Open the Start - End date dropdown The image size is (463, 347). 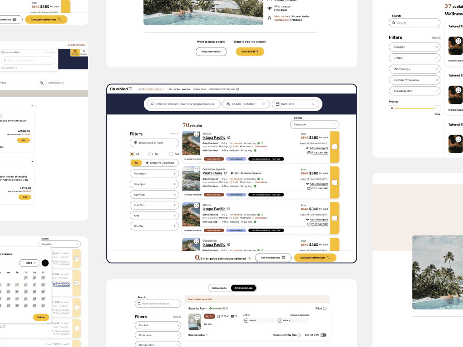coord(295,104)
